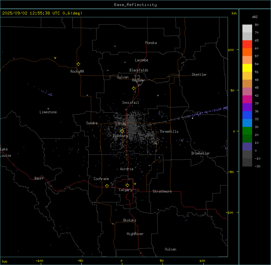The height and width of the screenshot is (265, 271).
Task: Click the -30 value on the dBZ legend
Action: point(257,166)
